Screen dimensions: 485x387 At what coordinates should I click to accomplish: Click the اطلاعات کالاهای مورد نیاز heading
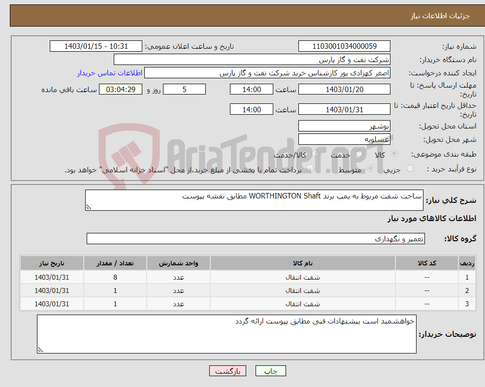(x=432, y=219)
